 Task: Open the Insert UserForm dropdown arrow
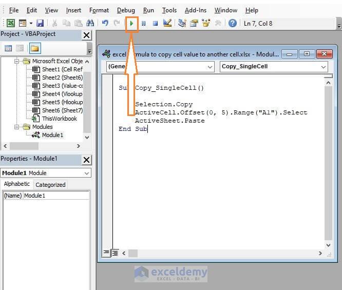tap(31, 23)
